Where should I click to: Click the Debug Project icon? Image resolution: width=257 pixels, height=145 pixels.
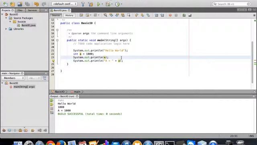[x=108, y=4]
